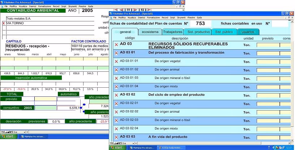Go to first record arrow in back window
Image resolution: width=295 pixels, height=150 pixels.
(116, 10)
